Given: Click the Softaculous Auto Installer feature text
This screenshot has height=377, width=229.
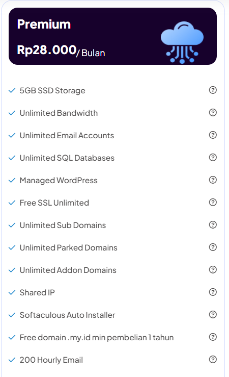Looking at the screenshot, I should click(67, 315).
